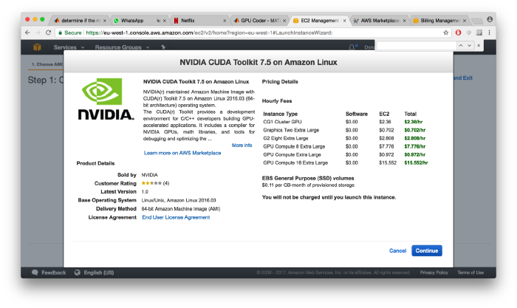Click the browser reload icon

tap(48, 32)
